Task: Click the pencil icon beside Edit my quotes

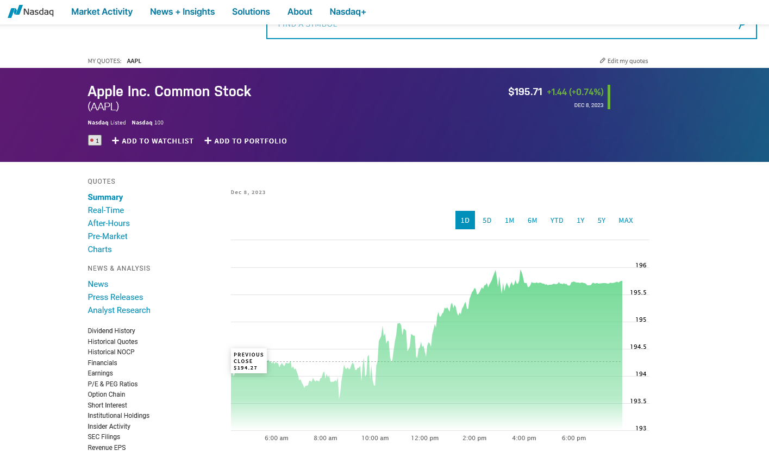Action: [x=603, y=60]
